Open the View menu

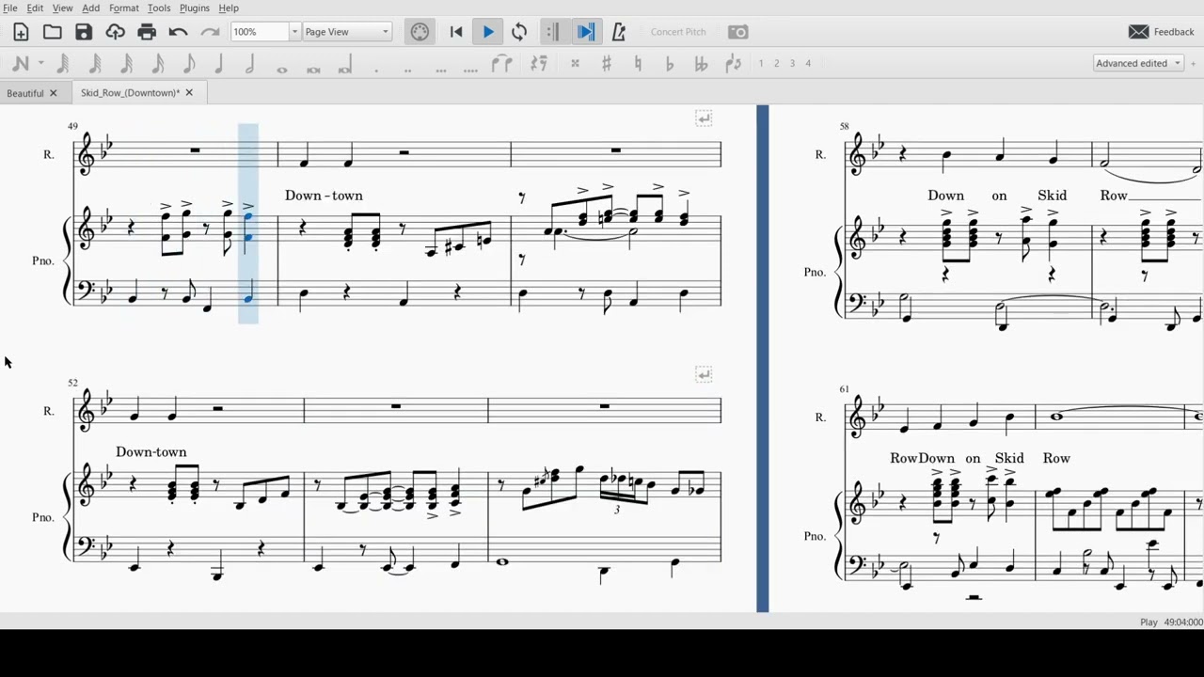62,8
